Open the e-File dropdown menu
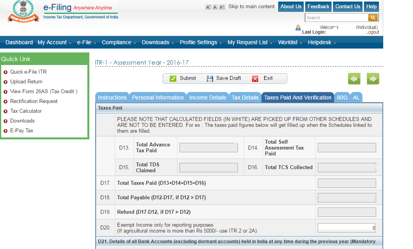This screenshot has width=413, height=249. pos(87,42)
